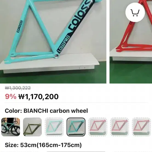The width and height of the screenshot is (152, 152).
Task: Open the shopping cart icon
Action: point(135,12)
